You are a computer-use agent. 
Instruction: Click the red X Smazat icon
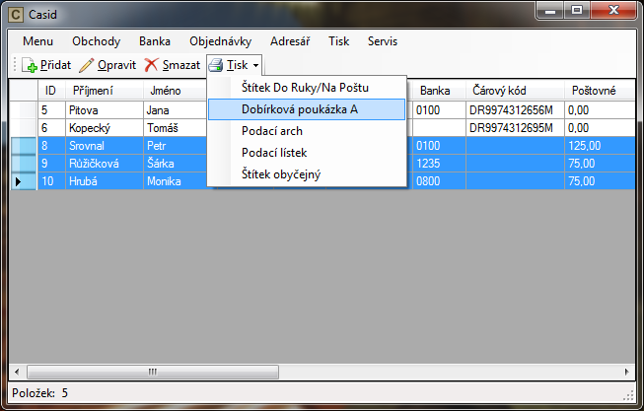click(x=151, y=65)
